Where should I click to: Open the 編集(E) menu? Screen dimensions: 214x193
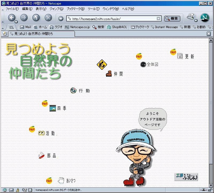coord(27,9)
